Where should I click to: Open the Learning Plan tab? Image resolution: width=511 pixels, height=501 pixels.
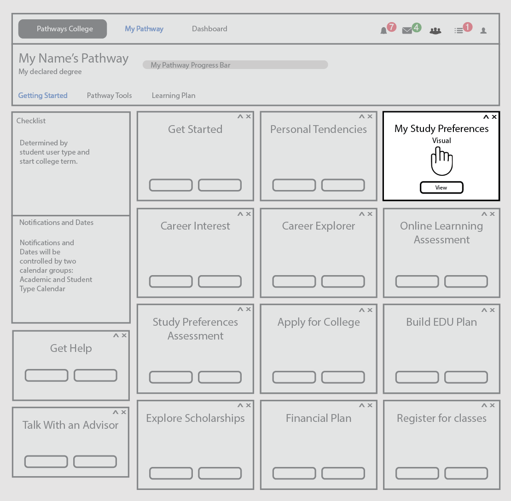click(x=174, y=95)
